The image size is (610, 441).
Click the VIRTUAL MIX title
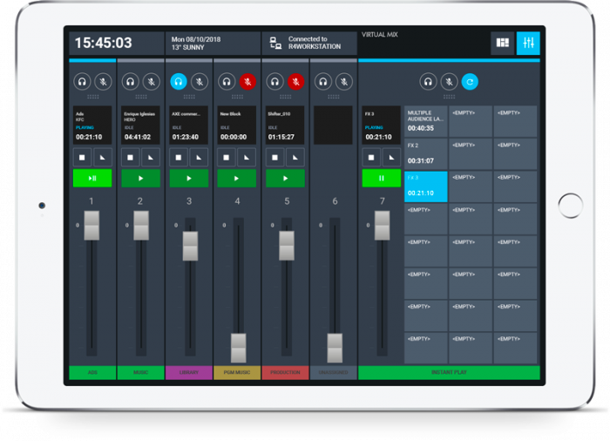click(380, 35)
